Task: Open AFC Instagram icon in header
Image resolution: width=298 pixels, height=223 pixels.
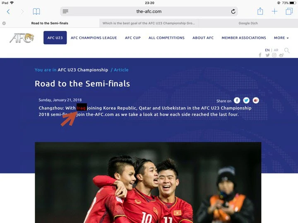Action: (x=274, y=55)
